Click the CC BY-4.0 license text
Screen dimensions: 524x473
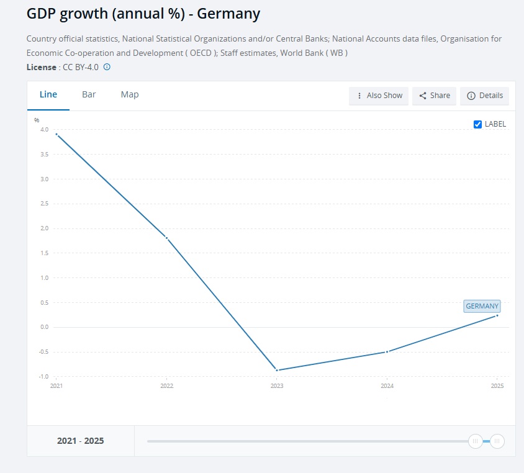(x=81, y=67)
